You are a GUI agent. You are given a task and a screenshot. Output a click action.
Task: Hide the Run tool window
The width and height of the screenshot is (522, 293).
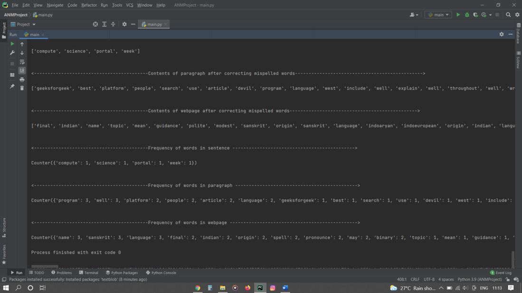tap(511, 34)
